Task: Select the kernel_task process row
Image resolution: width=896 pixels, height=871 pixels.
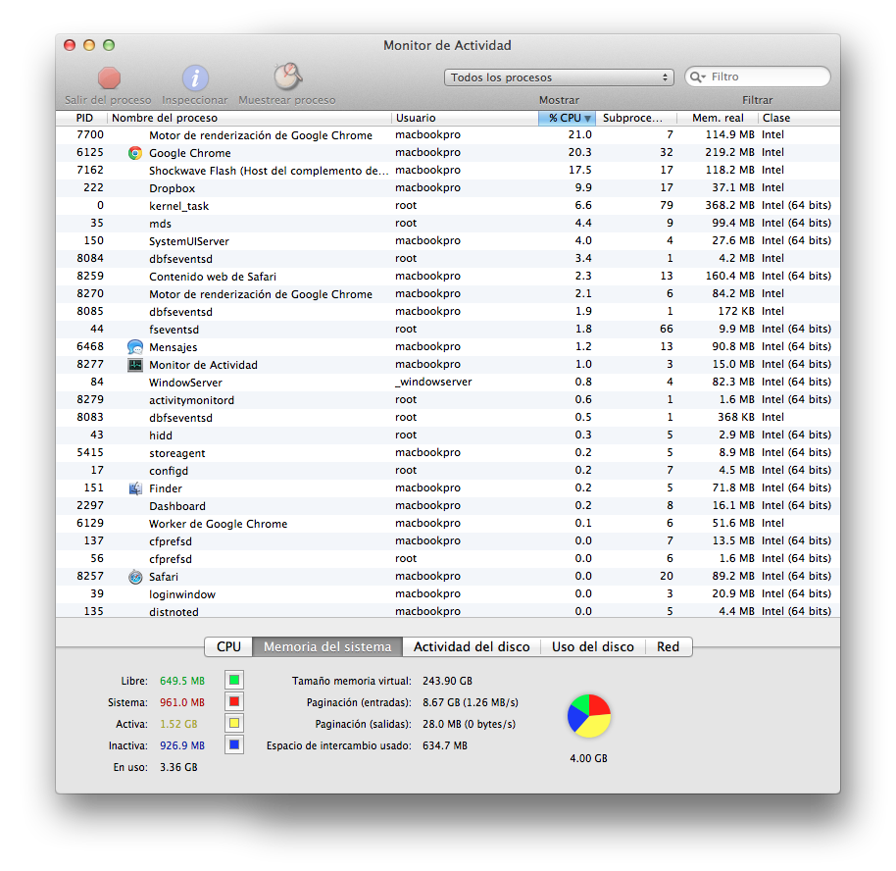Action: point(448,206)
